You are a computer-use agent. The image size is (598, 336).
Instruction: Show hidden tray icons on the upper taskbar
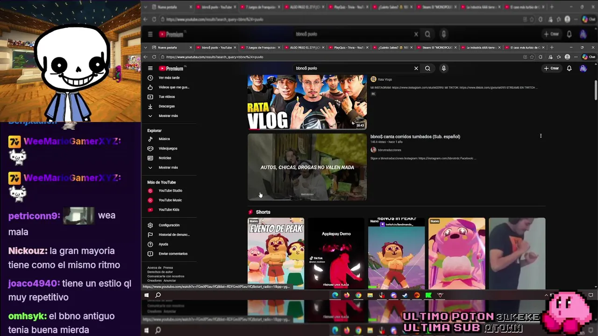[546, 295]
